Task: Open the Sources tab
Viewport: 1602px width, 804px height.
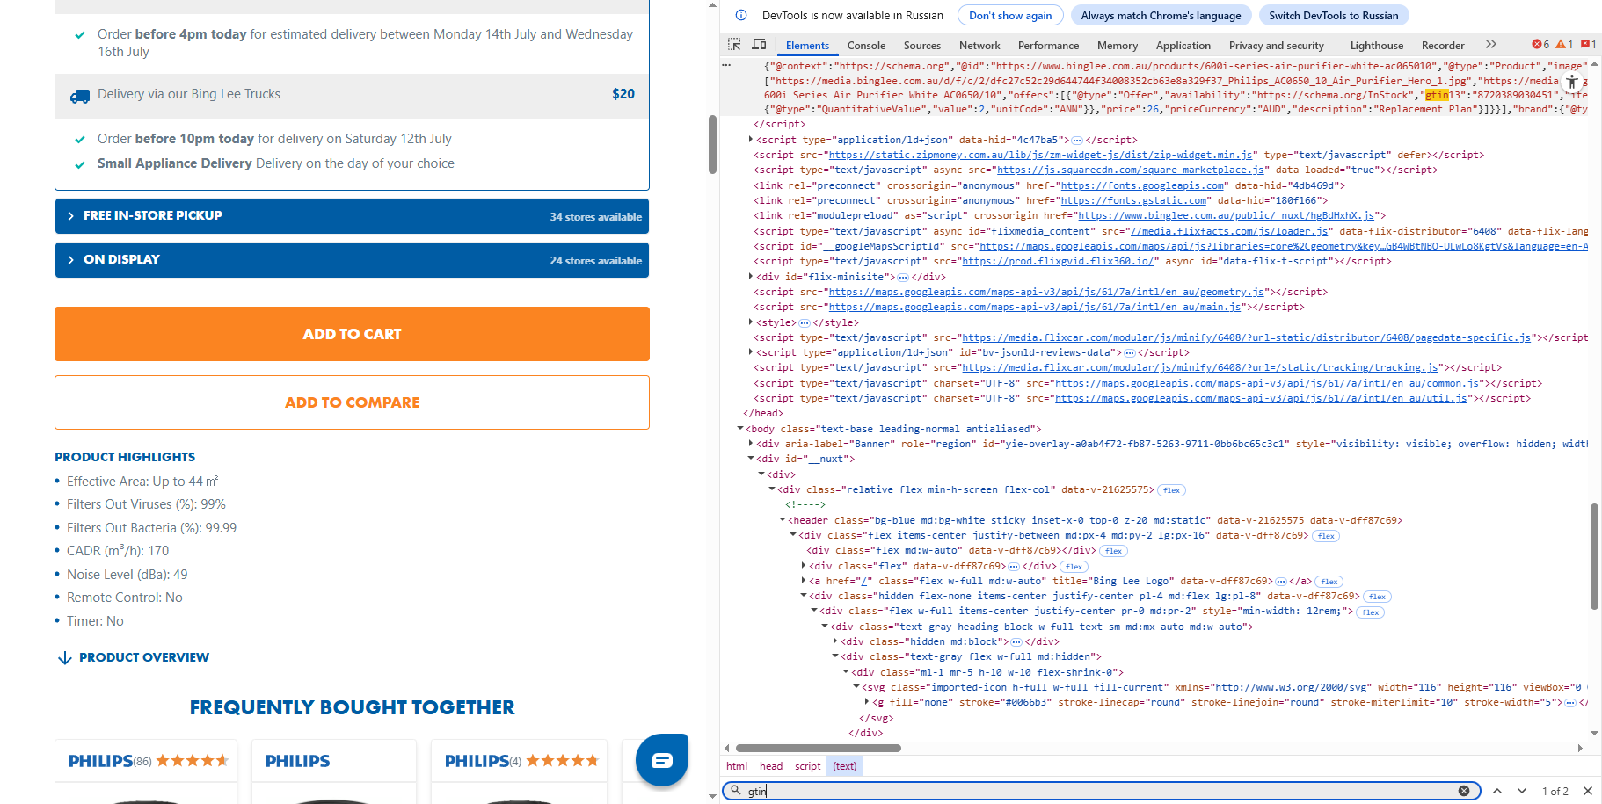Action: click(x=921, y=46)
